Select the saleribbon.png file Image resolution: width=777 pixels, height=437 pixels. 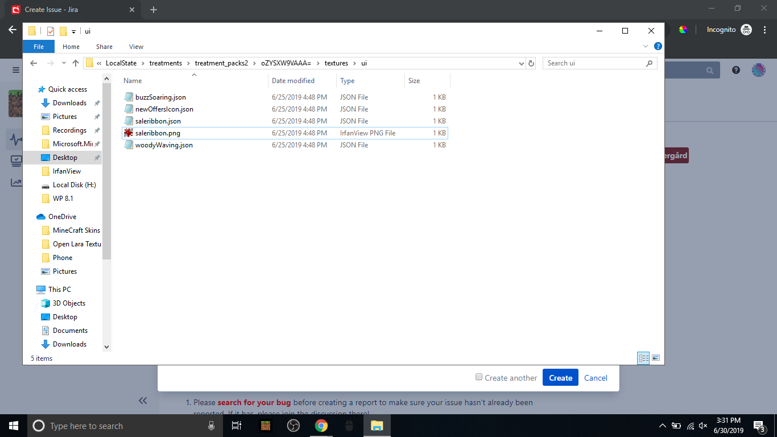point(158,133)
